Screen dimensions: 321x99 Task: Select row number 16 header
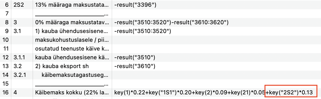click(5, 93)
